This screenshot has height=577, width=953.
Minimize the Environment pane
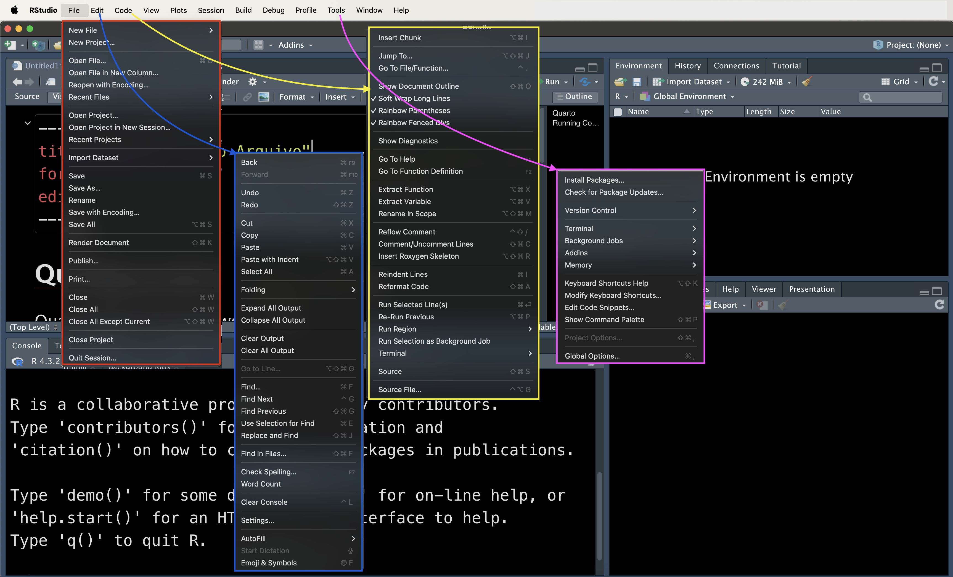pyautogui.click(x=924, y=69)
